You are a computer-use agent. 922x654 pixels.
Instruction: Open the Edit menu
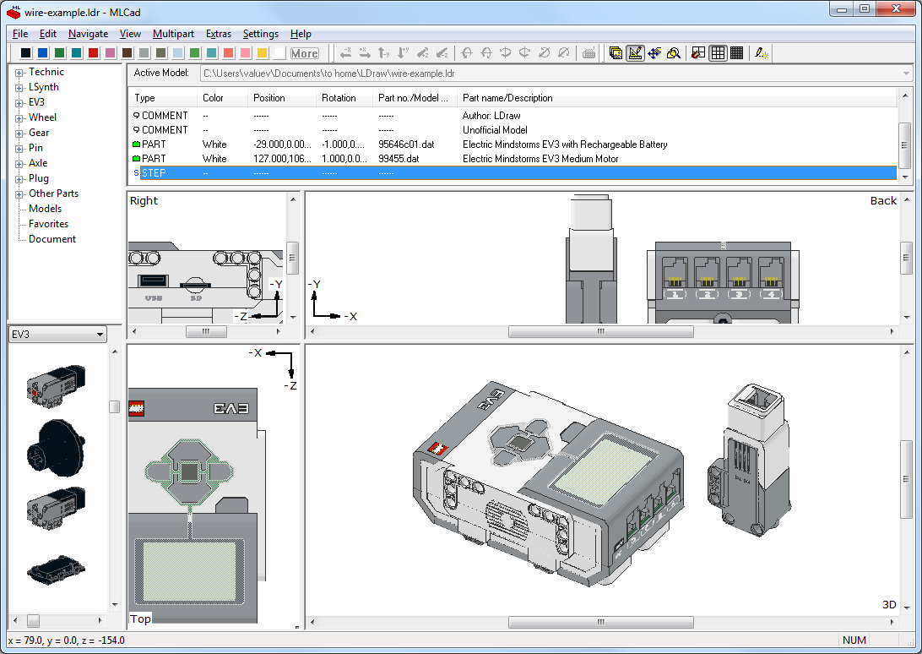tap(47, 34)
